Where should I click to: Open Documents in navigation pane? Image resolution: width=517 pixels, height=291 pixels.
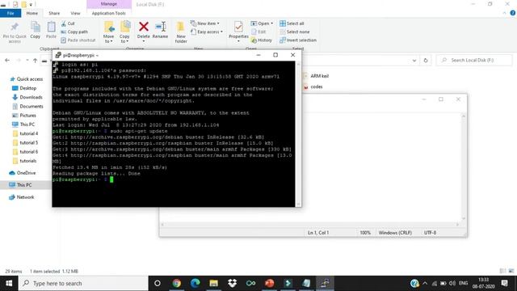(27, 106)
